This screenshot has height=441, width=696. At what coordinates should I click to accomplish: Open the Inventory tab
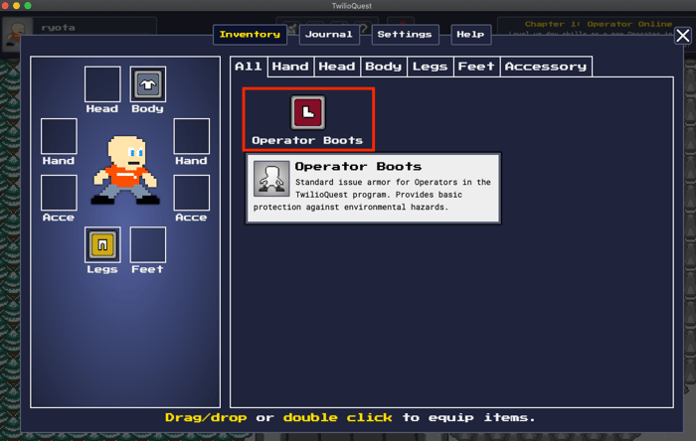click(x=250, y=35)
